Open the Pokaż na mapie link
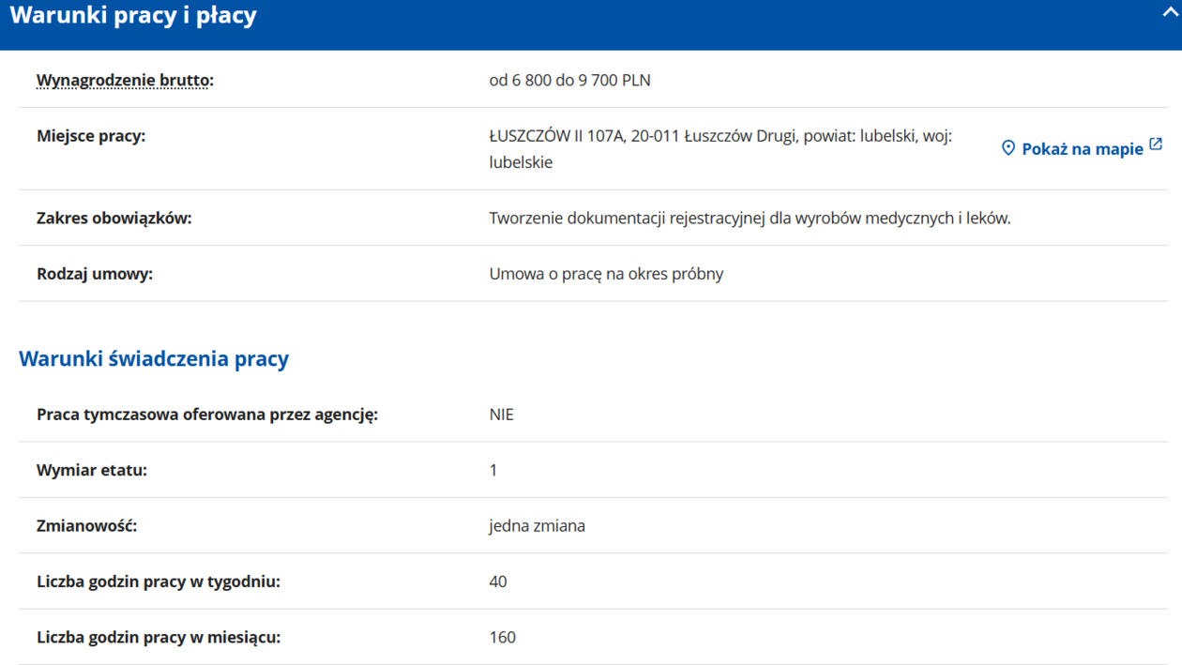This screenshot has height=665, width=1182. pos(1082,149)
